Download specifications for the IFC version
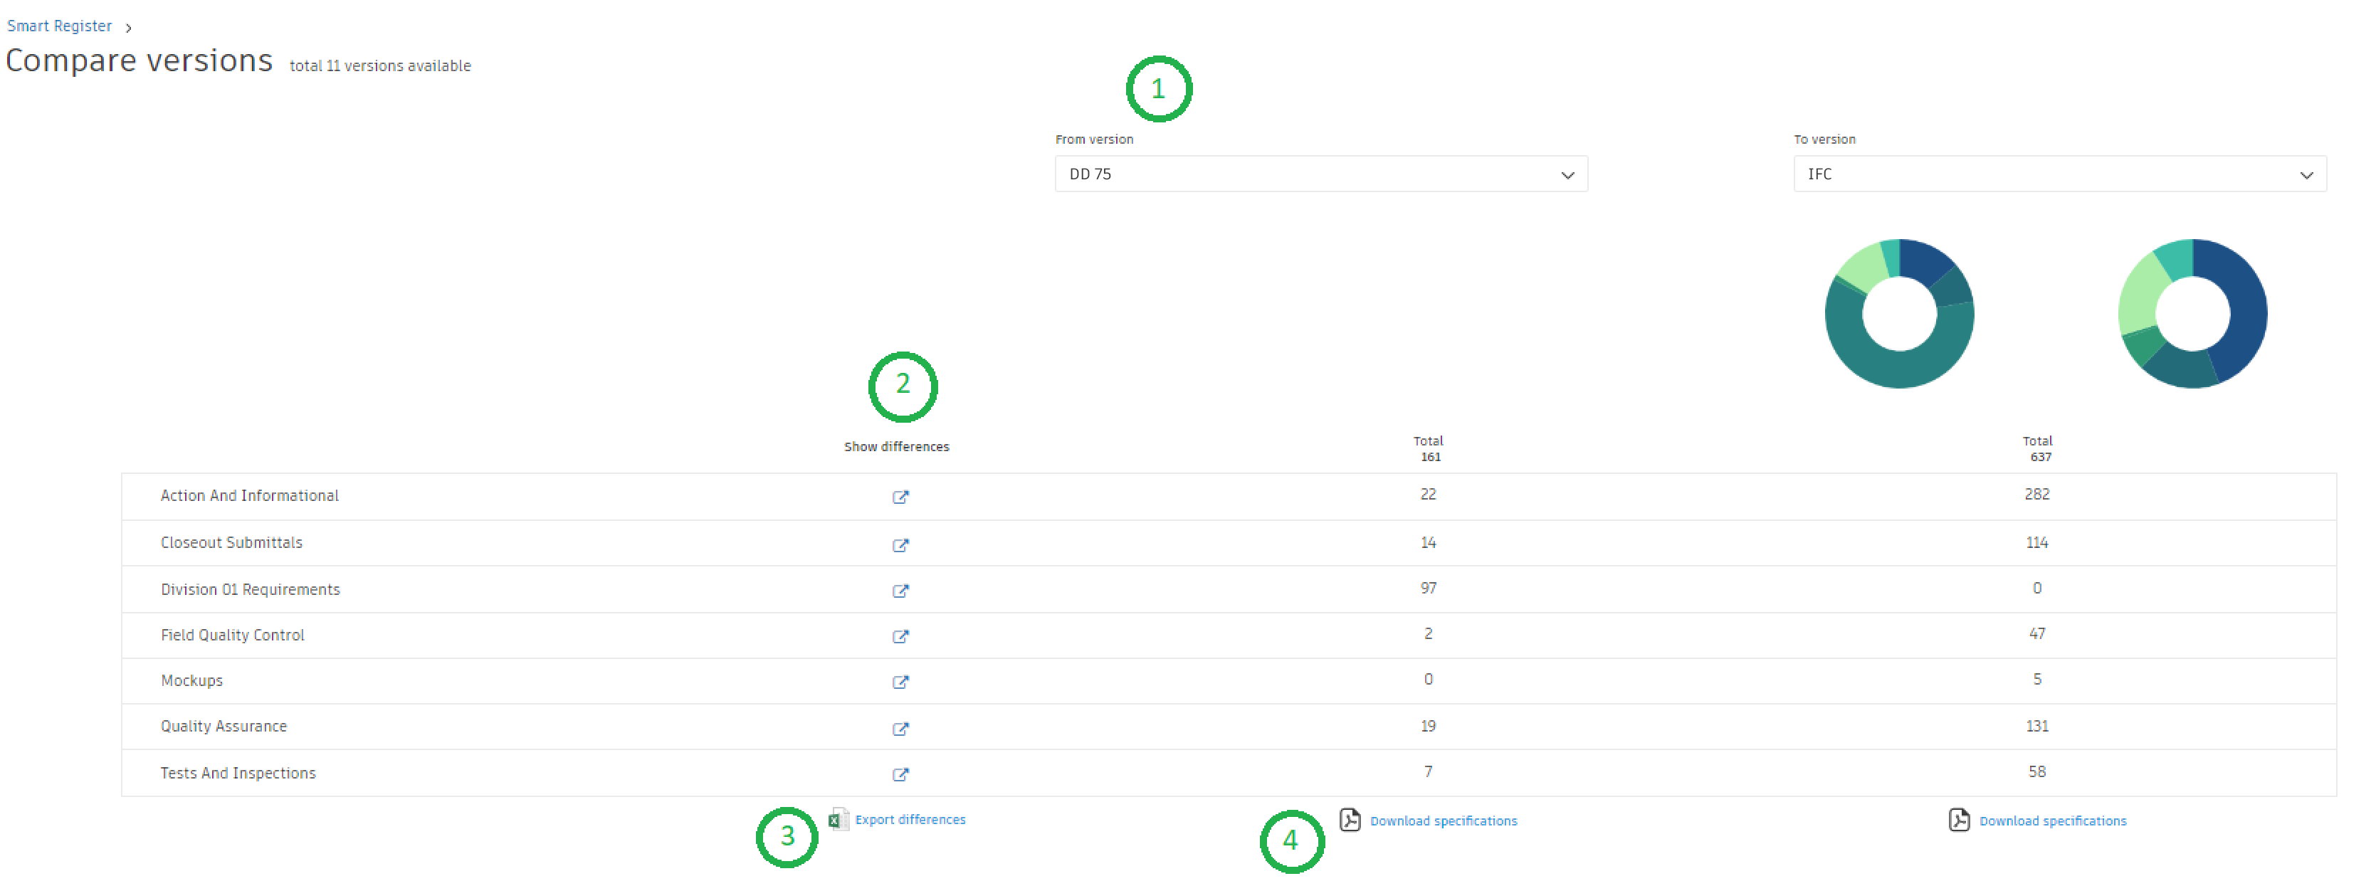The image size is (2376, 881). (2052, 821)
